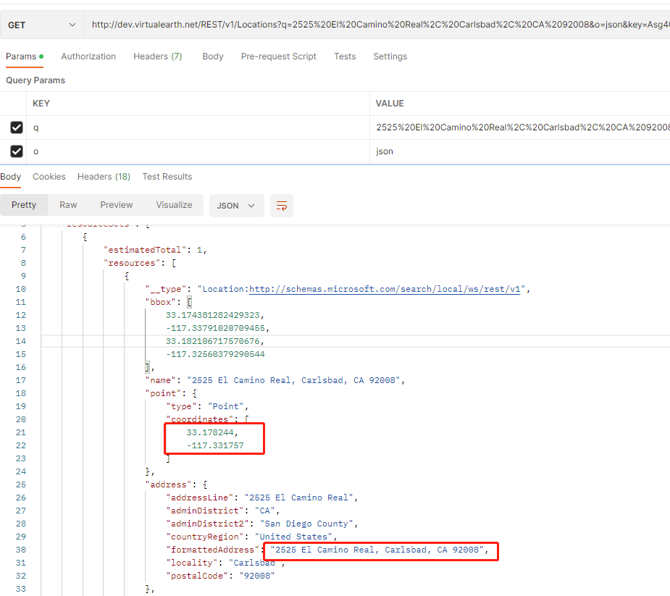The width and height of the screenshot is (670, 596).
Task: Click the "estimatedTotal" line in response
Action: click(155, 250)
